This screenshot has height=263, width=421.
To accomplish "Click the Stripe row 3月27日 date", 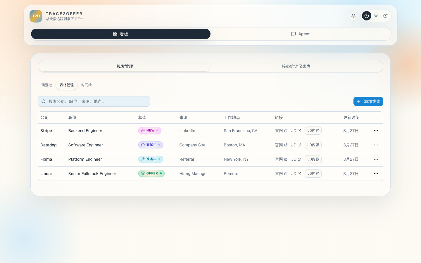I will coord(351,131).
